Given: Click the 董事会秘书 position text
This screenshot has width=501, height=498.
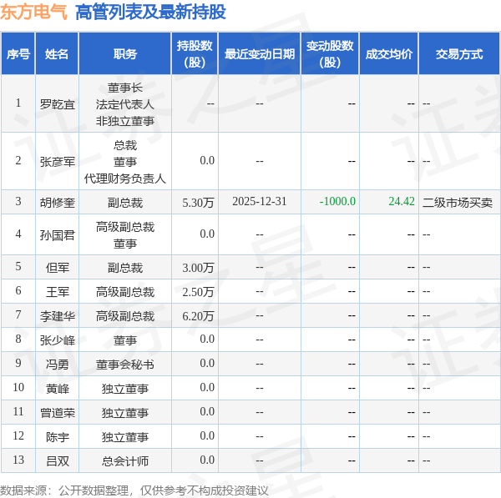Looking at the screenshot, I should [125, 365].
